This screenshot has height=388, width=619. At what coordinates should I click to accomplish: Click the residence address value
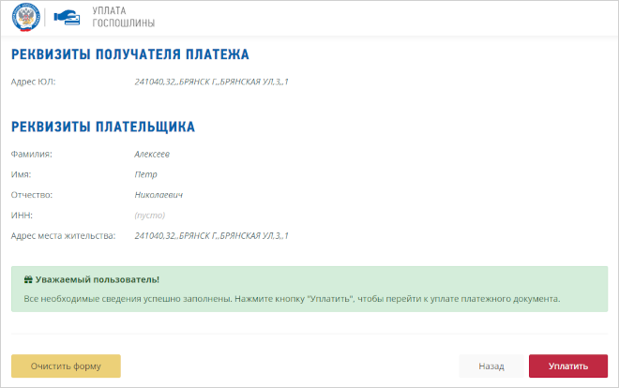pos(212,236)
